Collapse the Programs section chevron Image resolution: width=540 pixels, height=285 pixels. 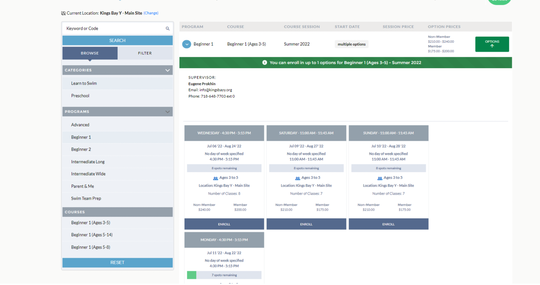click(x=167, y=112)
